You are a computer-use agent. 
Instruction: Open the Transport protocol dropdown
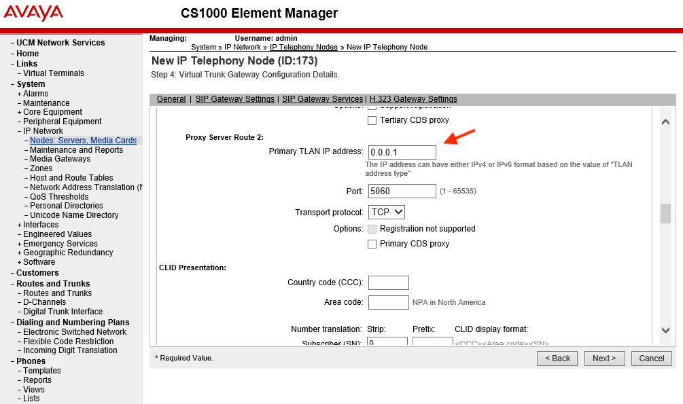(387, 212)
